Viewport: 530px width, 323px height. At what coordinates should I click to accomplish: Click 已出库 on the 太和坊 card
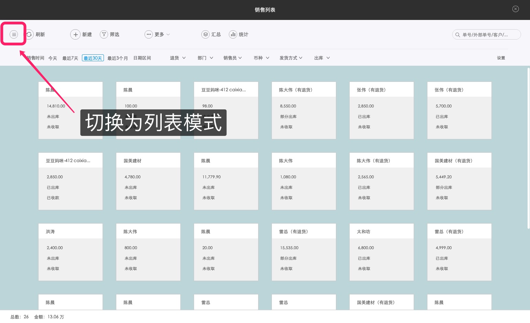coord(364,258)
